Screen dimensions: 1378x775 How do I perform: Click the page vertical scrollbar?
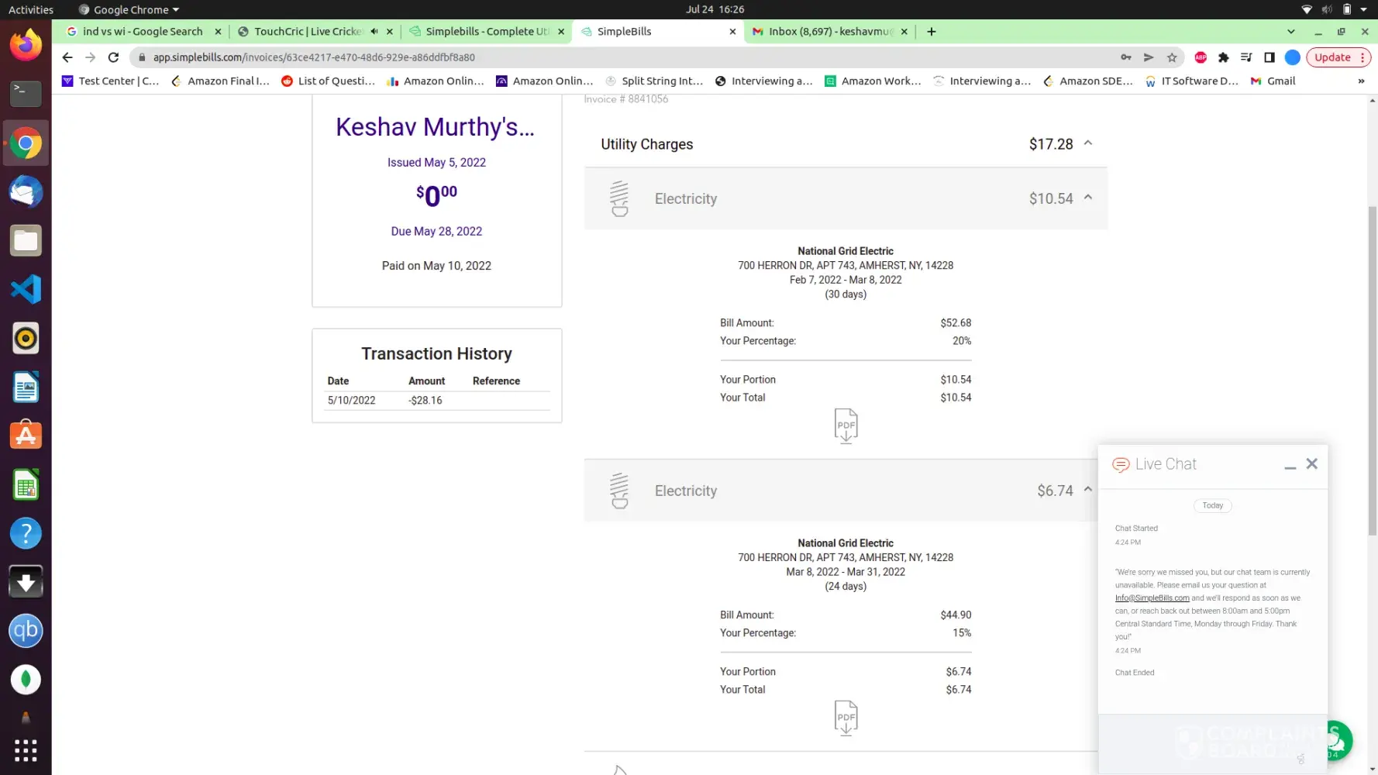pos(1372,372)
